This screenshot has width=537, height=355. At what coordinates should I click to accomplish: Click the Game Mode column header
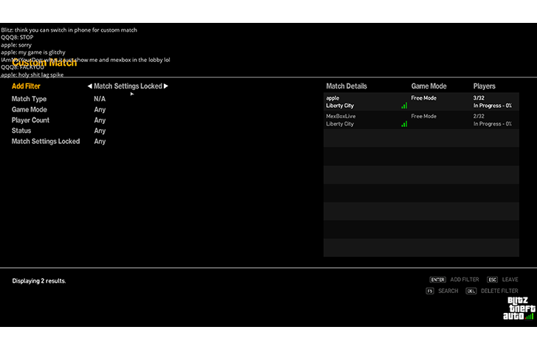(429, 86)
